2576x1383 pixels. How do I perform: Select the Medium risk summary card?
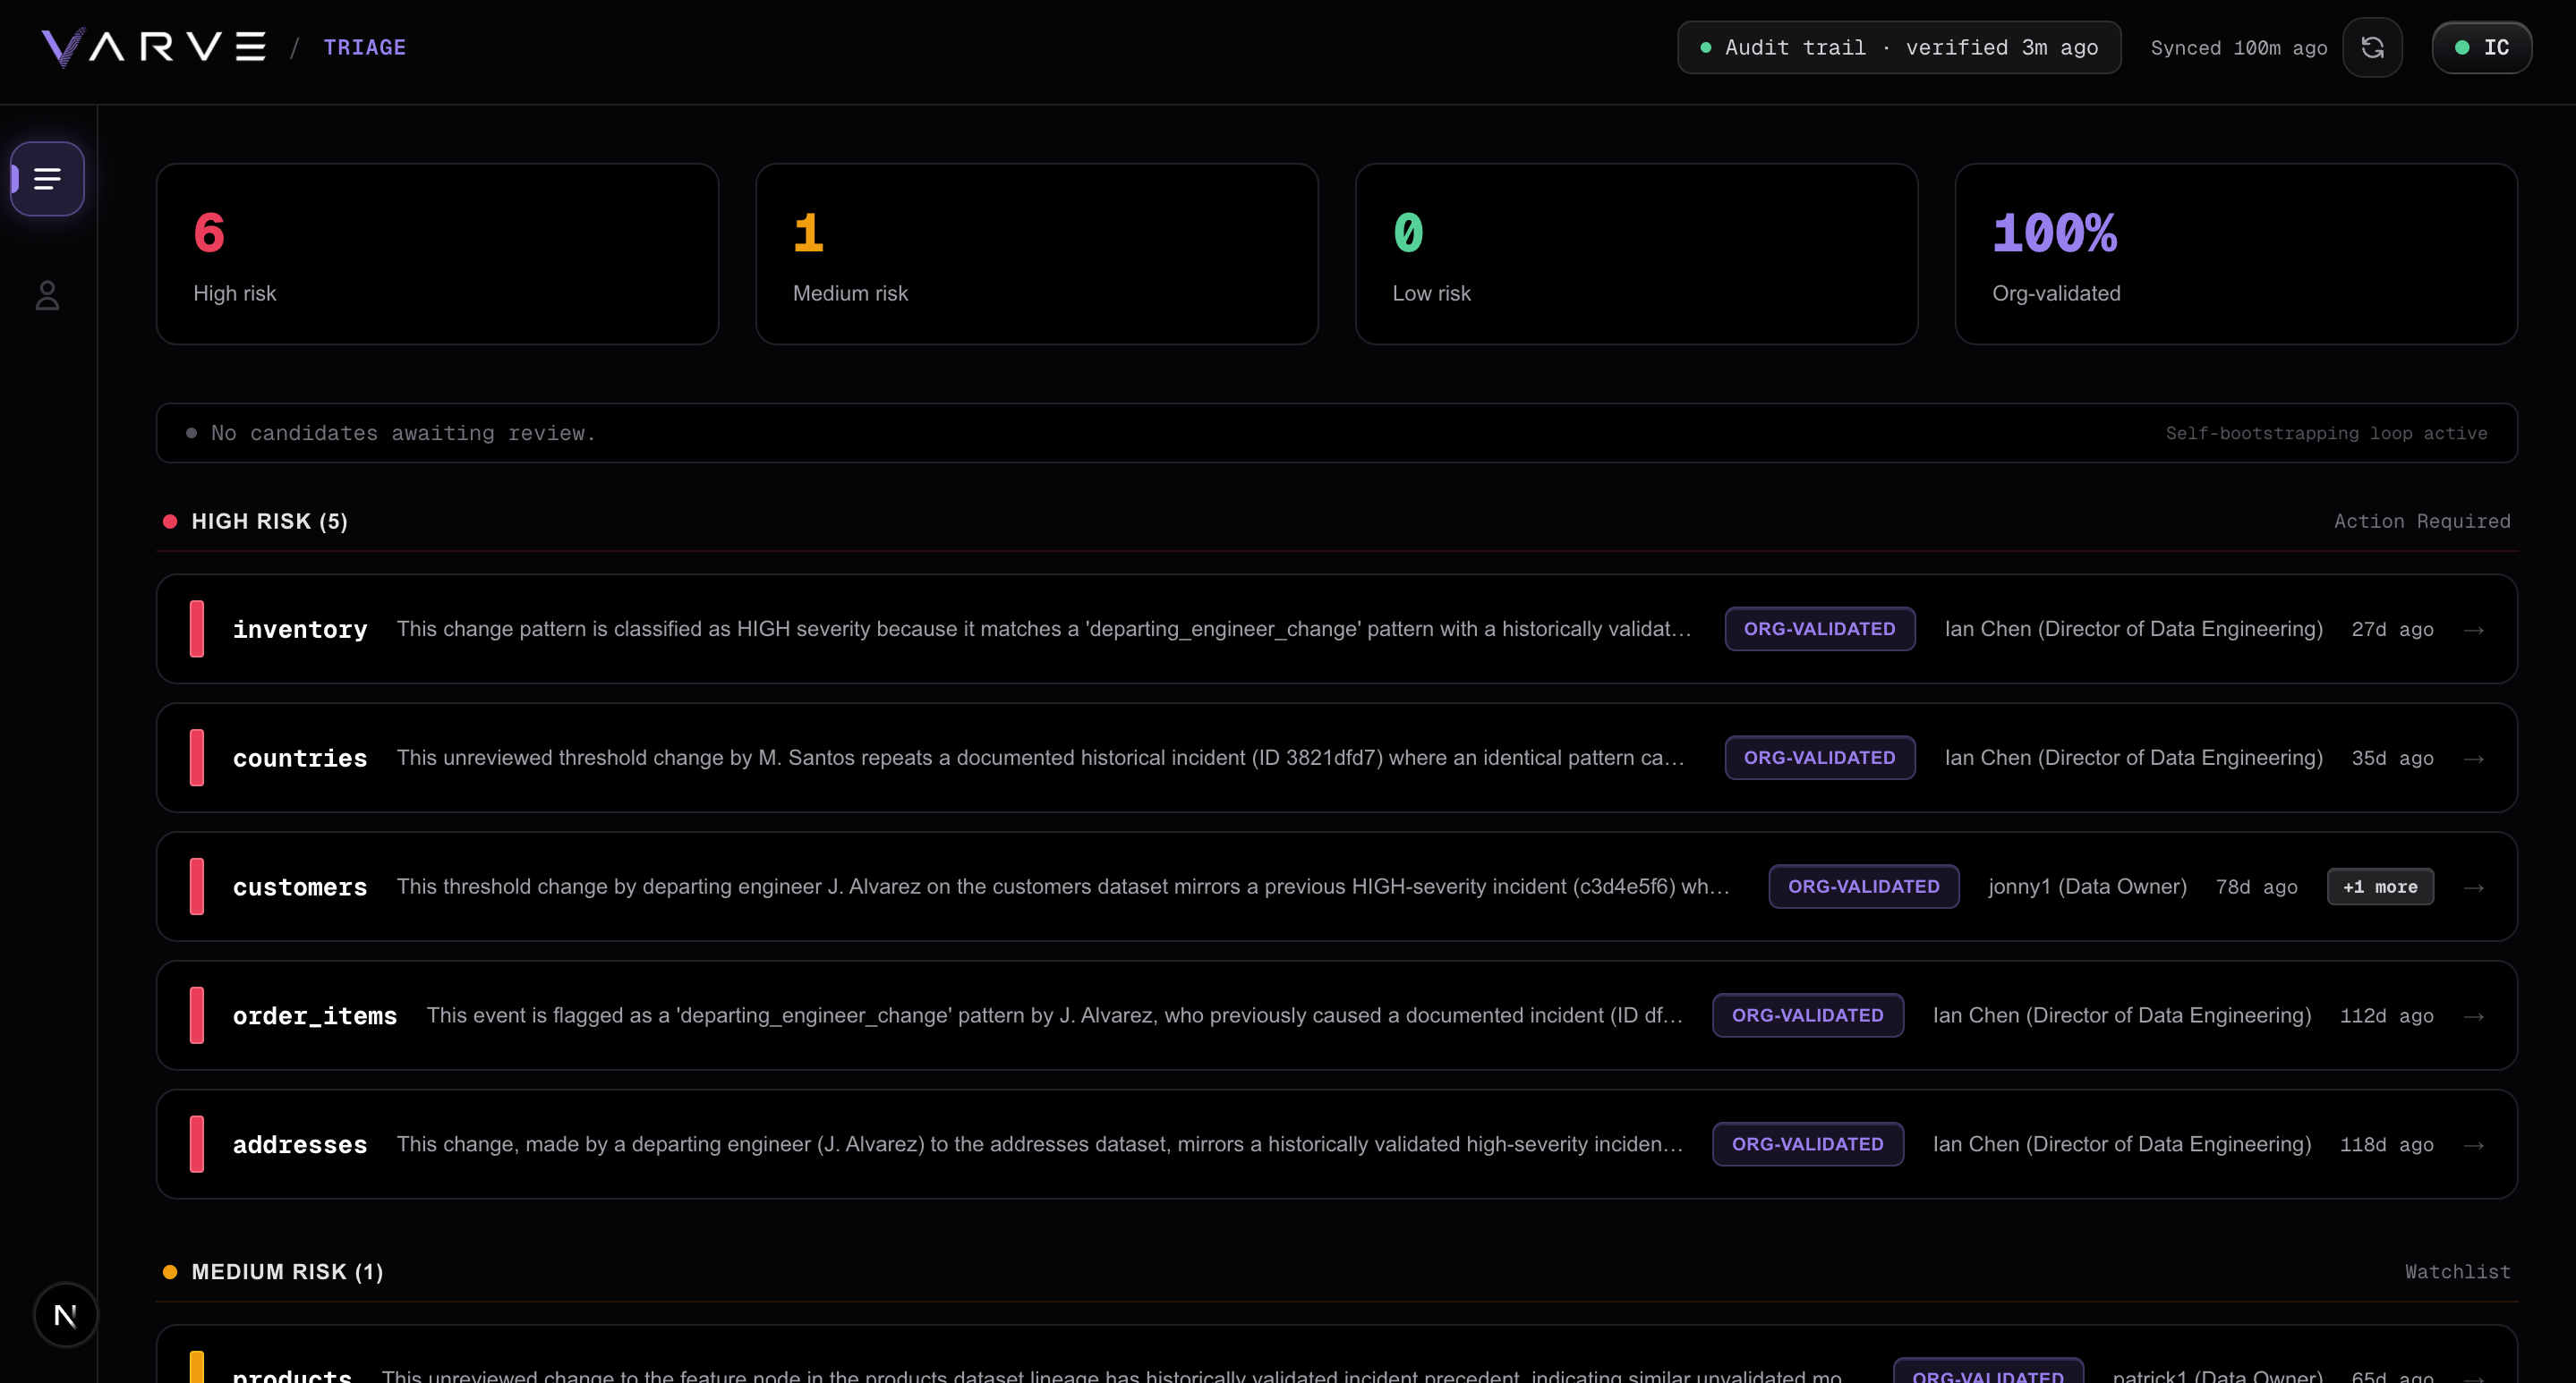1037,254
